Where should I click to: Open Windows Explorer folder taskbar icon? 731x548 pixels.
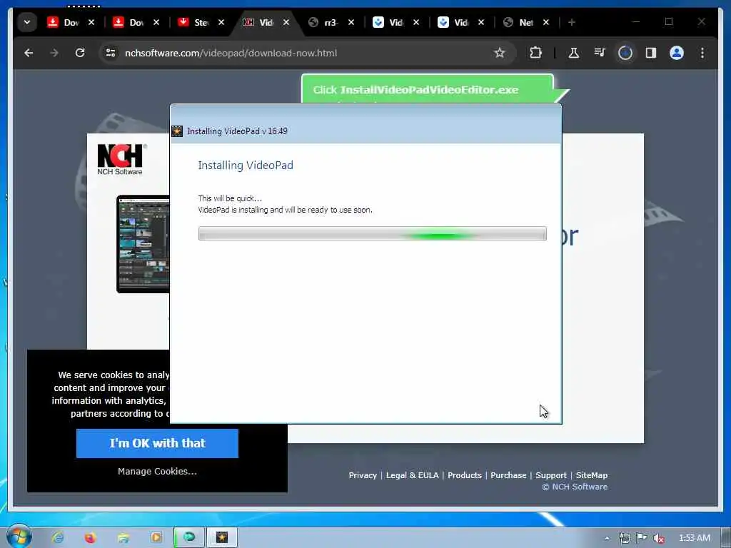pos(123,537)
